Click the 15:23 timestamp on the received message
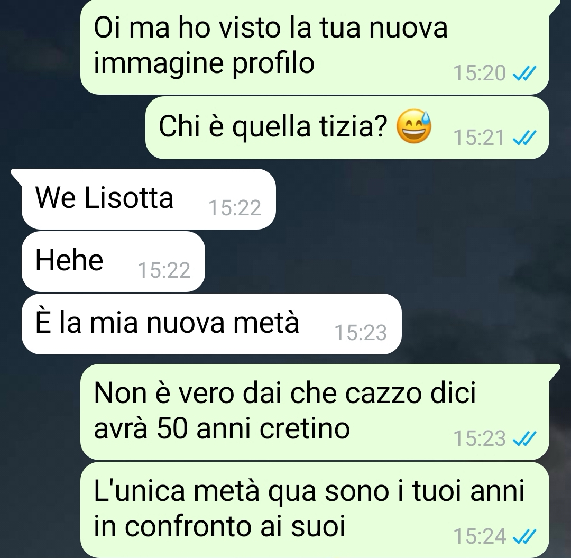The width and height of the screenshot is (571, 558). pos(361,333)
